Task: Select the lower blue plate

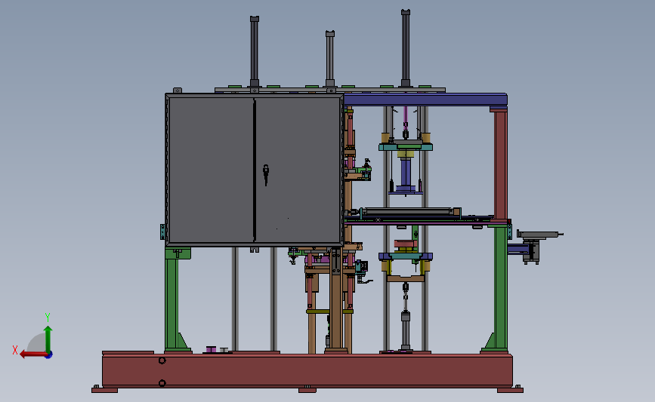Action: click(406, 256)
